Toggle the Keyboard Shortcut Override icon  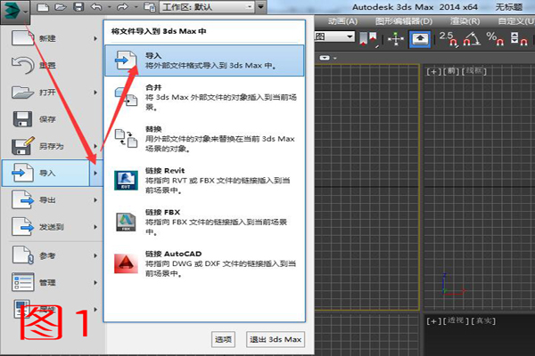[x=420, y=39]
